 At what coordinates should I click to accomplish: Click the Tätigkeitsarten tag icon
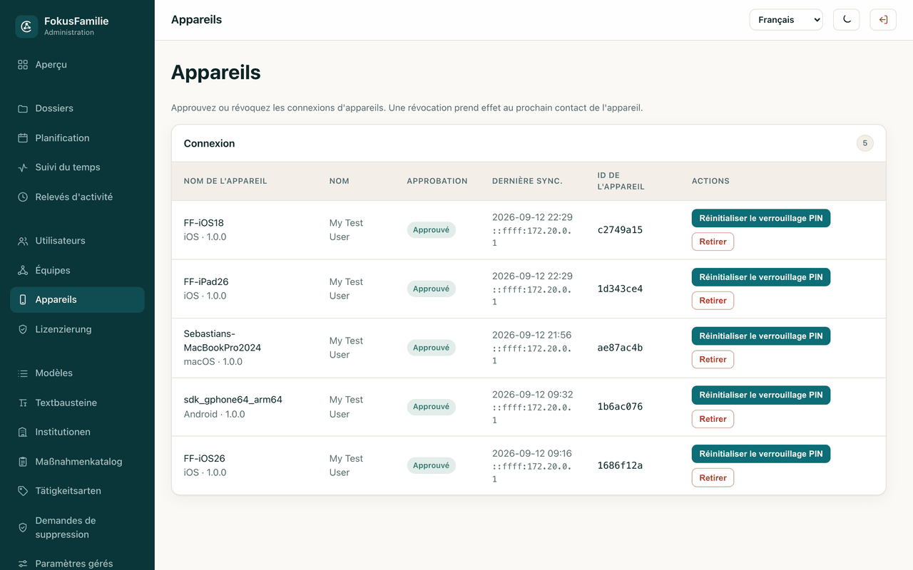tap(23, 491)
